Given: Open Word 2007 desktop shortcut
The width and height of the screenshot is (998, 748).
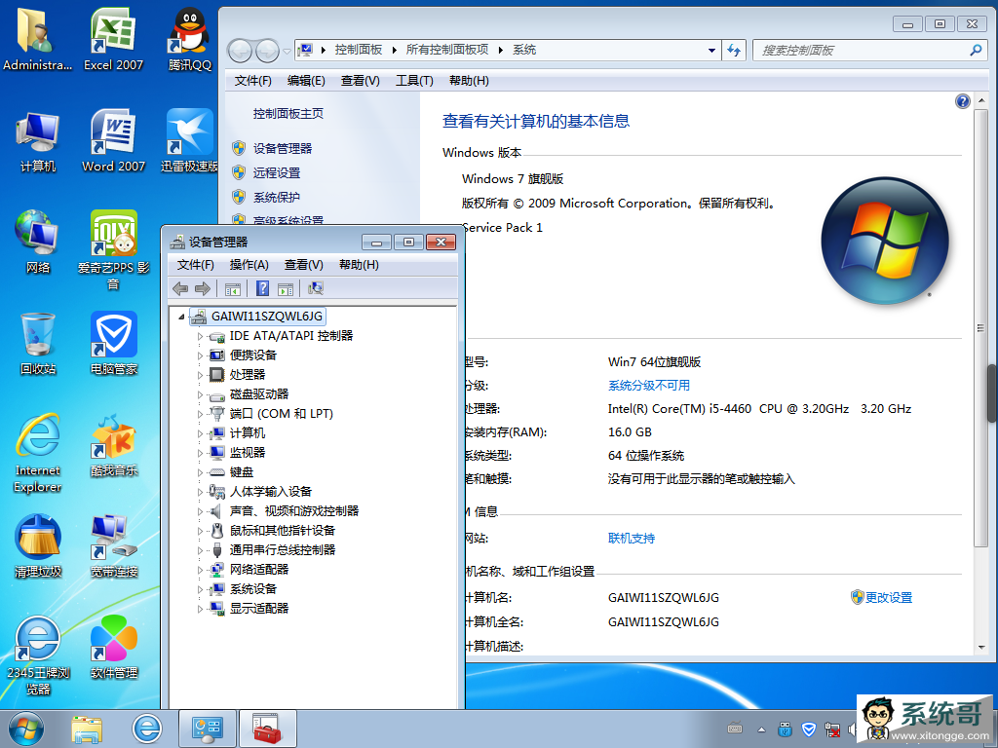Looking at the screenshot, I should click(113, 140).
